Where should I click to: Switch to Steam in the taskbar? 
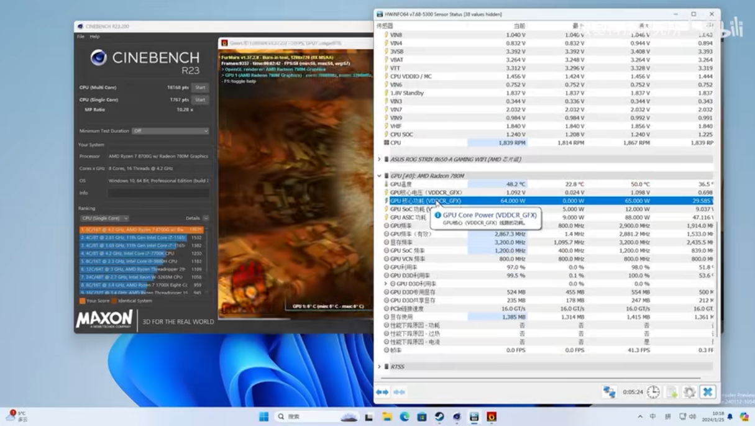439,417
